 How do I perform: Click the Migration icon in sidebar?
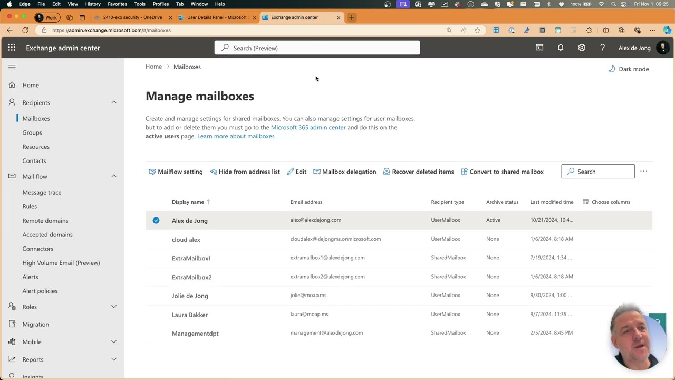(x=12, y=324)
